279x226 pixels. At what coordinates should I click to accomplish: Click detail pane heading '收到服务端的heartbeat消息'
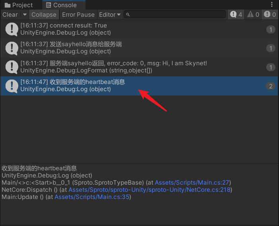[x=39, y=168]
